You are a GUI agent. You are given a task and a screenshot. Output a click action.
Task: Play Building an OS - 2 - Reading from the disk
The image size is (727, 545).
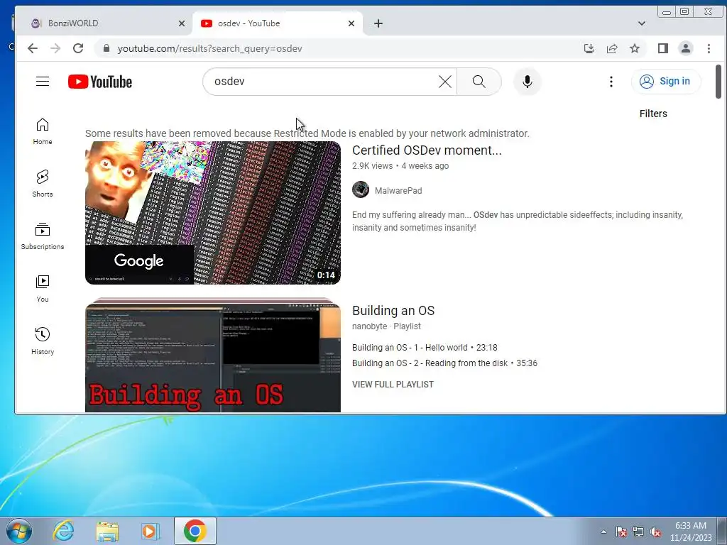(444, 363)
